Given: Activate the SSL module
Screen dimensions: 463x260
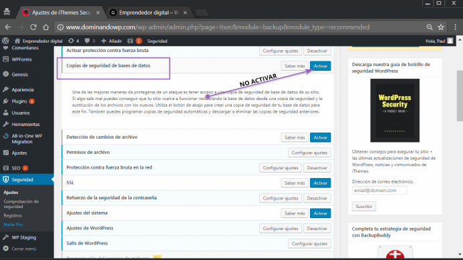Looking at the screenshot, I should click(x=321, y=183).
